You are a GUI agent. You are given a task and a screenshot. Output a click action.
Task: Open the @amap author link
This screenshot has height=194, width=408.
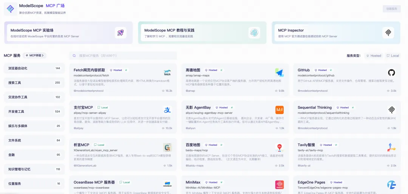190,91
